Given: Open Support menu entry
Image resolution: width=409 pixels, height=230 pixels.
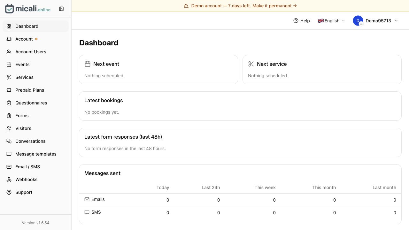Looking at the screenshot, I should pyautogui.click(x=35, y=192).
